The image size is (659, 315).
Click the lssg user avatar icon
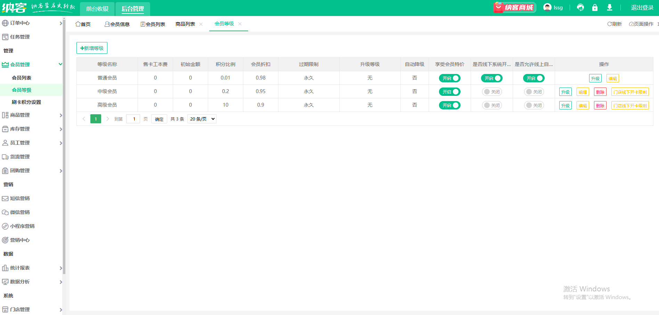coord(547,8)
